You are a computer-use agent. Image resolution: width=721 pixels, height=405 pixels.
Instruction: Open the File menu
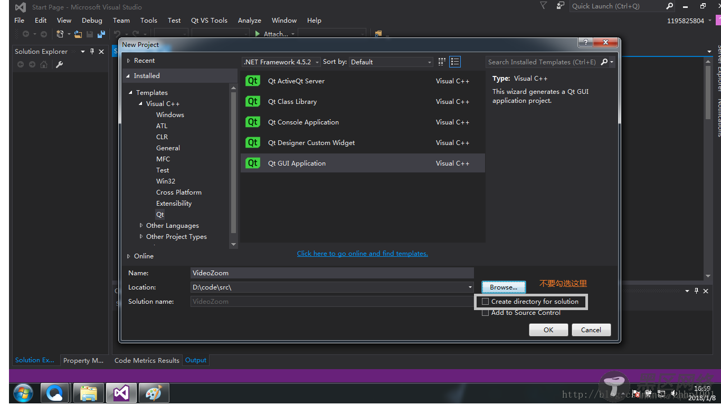click(20, 20)
